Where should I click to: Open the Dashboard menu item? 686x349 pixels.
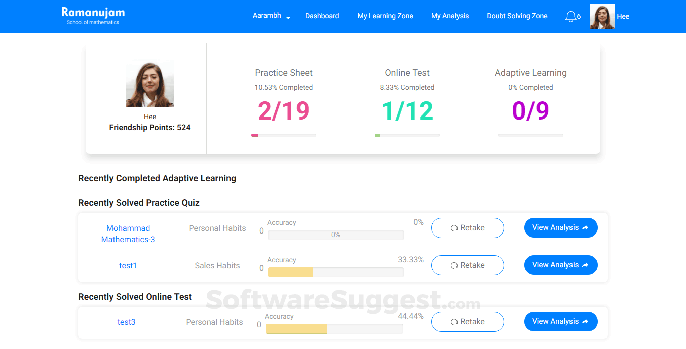pos(322,16)
